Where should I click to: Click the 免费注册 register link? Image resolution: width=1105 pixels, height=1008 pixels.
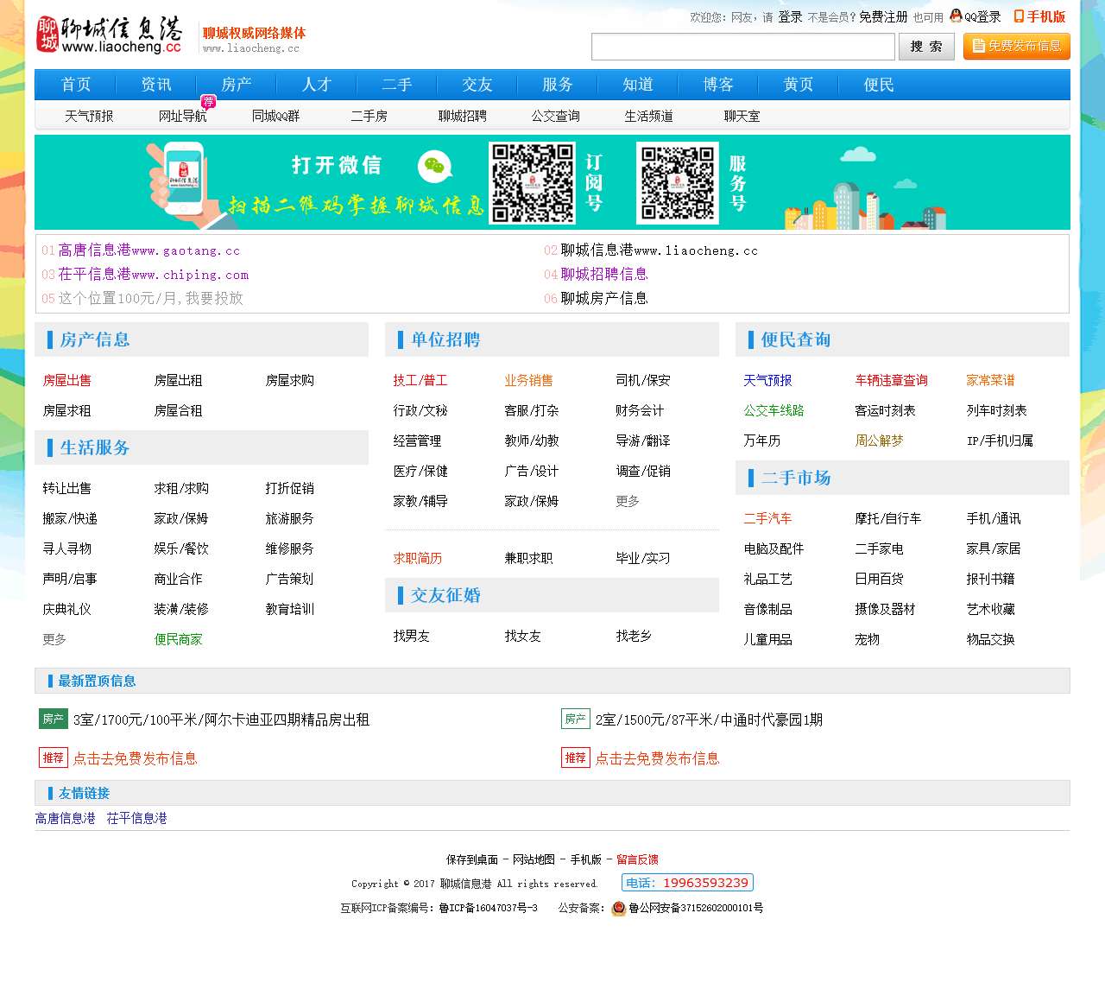tap(883, 16)
